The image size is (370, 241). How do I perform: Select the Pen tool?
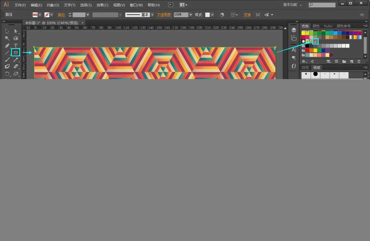click(x=7, y=45)
